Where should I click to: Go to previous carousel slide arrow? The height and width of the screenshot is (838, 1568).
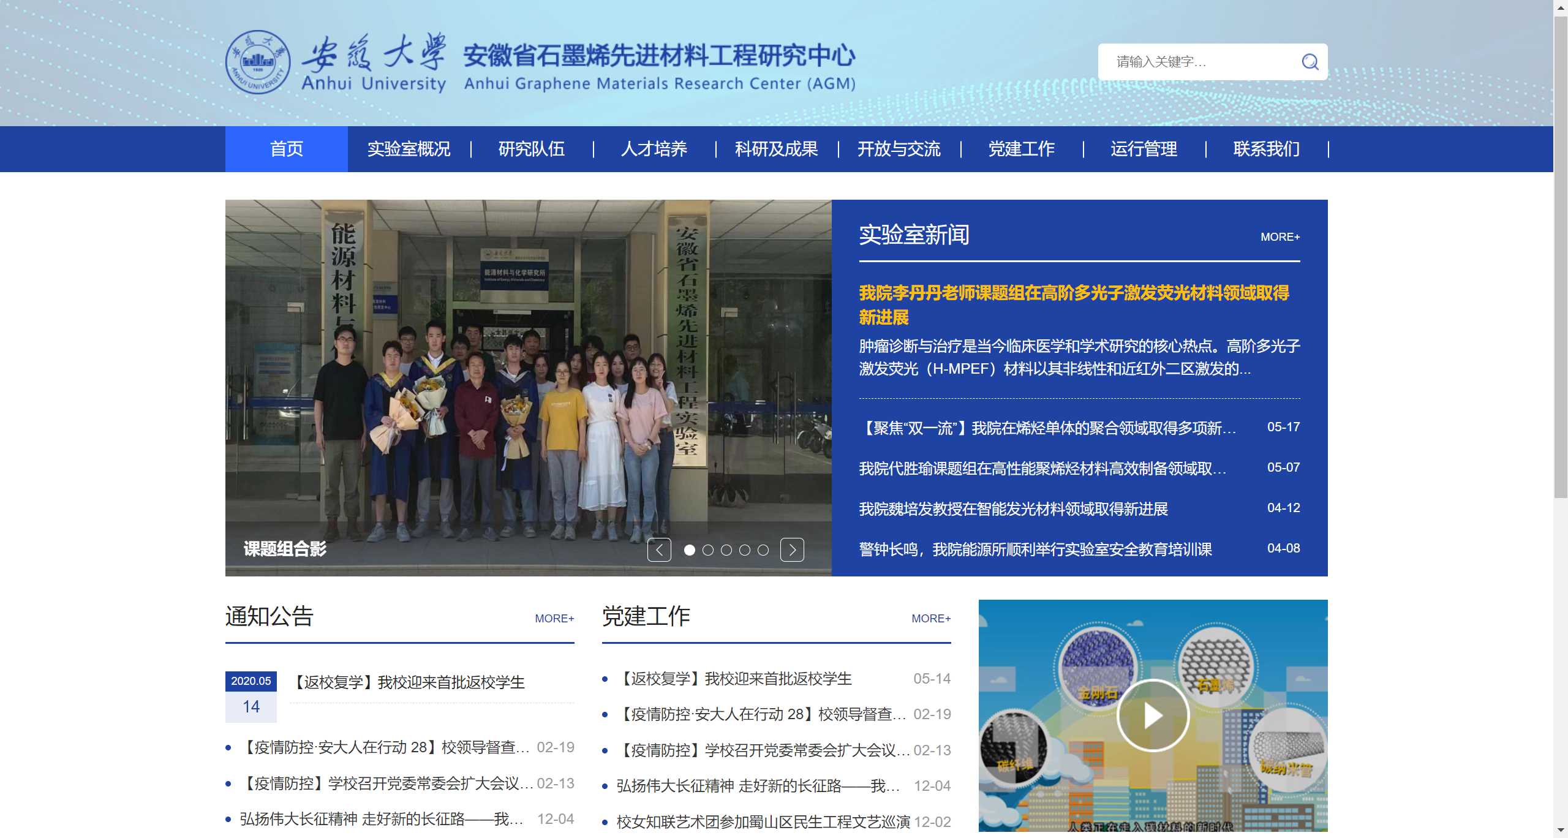pyautogui.click(x=659, y=549)
